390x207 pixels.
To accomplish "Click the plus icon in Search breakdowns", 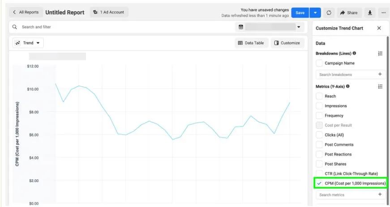I will pos(380,75).
